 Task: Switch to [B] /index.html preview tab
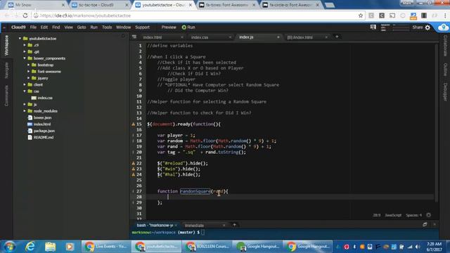(300, 37)
